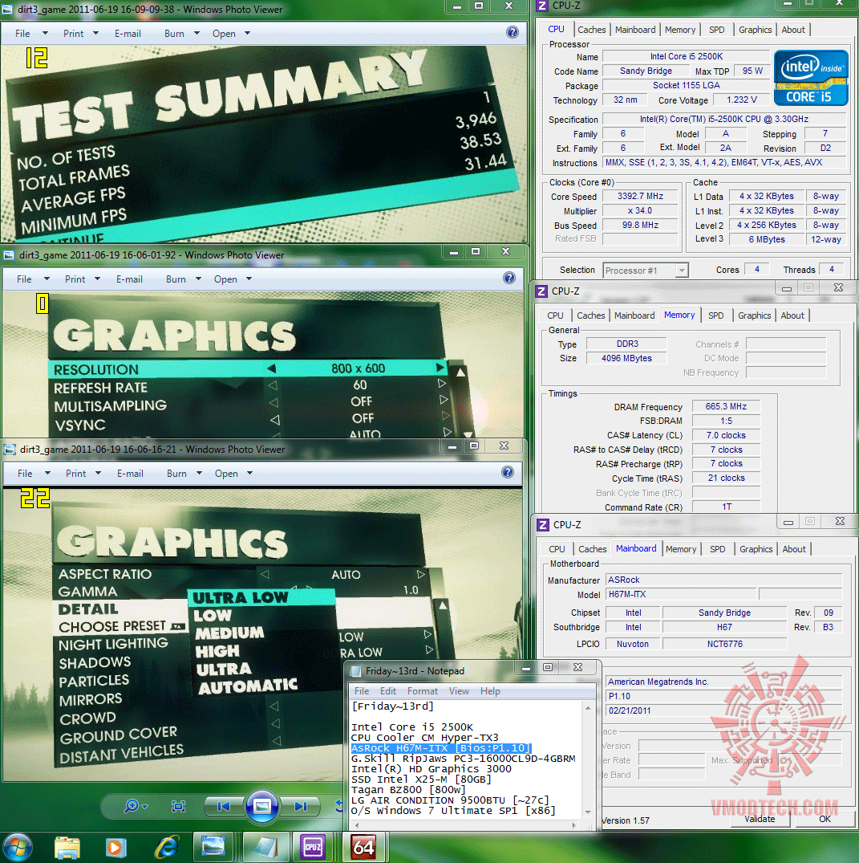This screenshot has width=859, height=863.
Task: Expand the Processor #1 selection dropdown
Action: (x=682, y=271)
